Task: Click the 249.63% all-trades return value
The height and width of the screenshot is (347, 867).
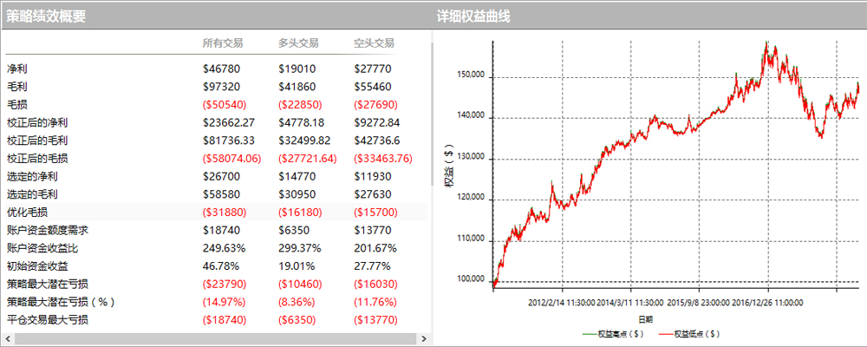Action: coord(224,247)
